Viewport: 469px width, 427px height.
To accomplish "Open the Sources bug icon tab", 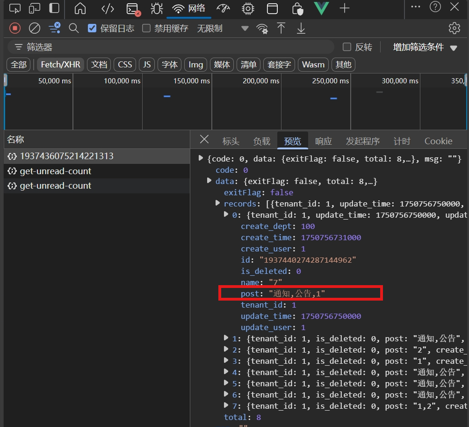I will [157, 9].
